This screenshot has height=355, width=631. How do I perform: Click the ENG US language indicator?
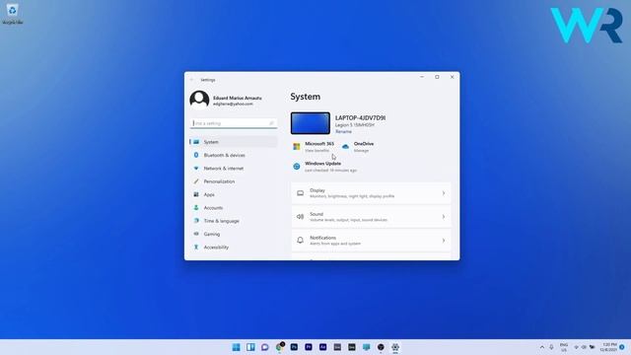564,347
